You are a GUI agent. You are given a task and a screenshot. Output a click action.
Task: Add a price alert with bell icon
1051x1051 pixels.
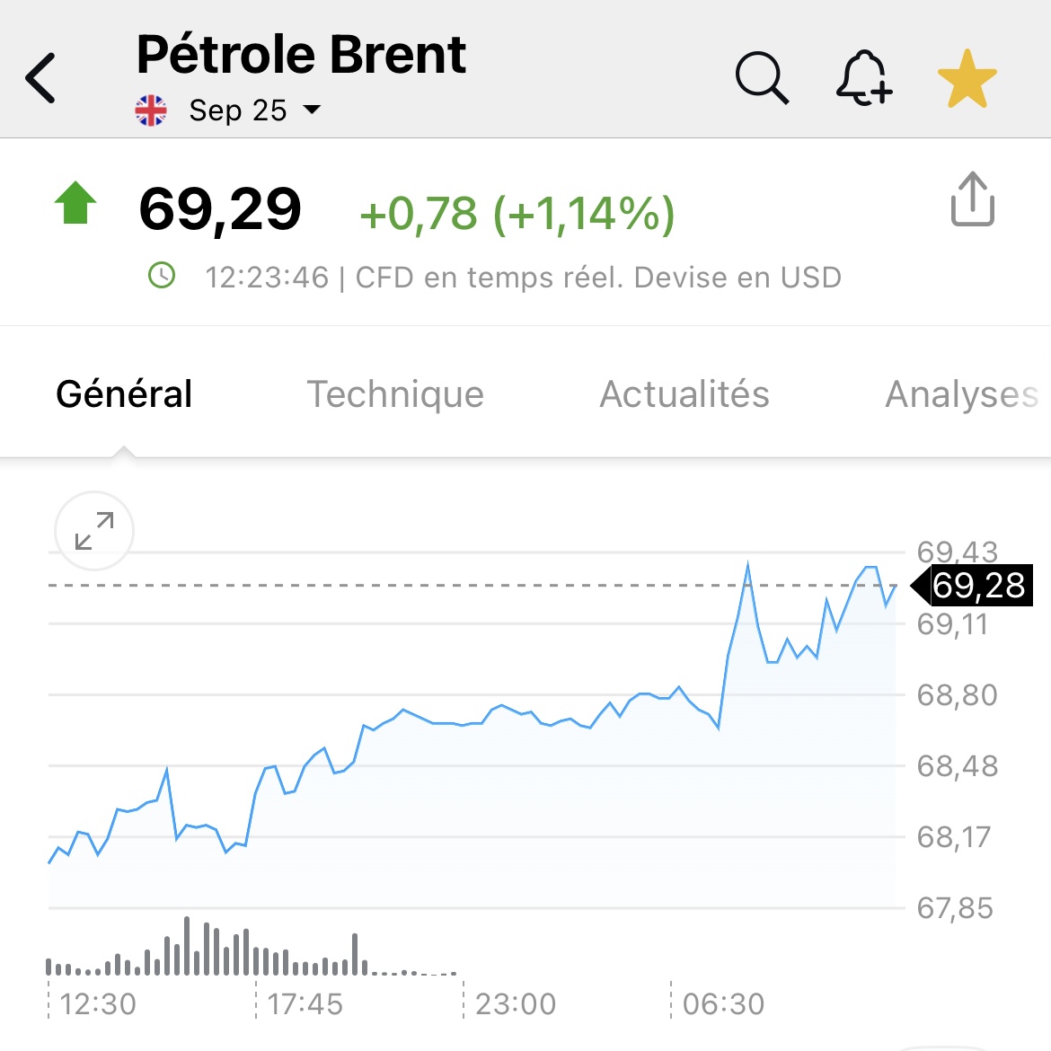863,78
